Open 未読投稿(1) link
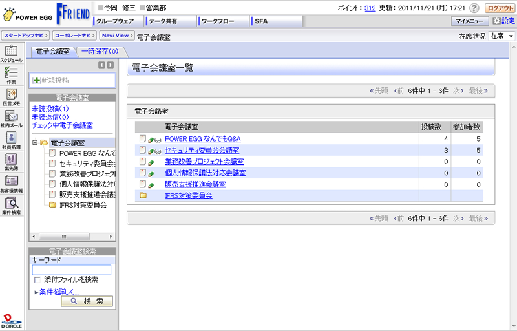This screenshot has height=331, width=517. click(50, 109)
